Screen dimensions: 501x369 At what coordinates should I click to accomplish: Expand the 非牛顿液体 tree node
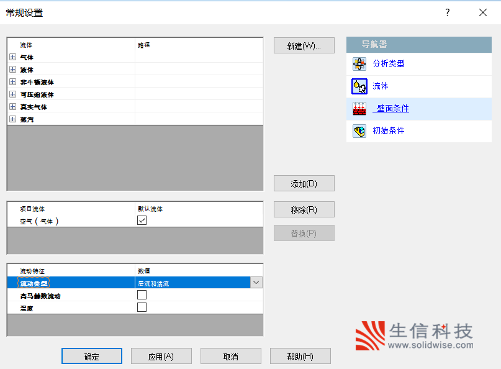(13, 82)
